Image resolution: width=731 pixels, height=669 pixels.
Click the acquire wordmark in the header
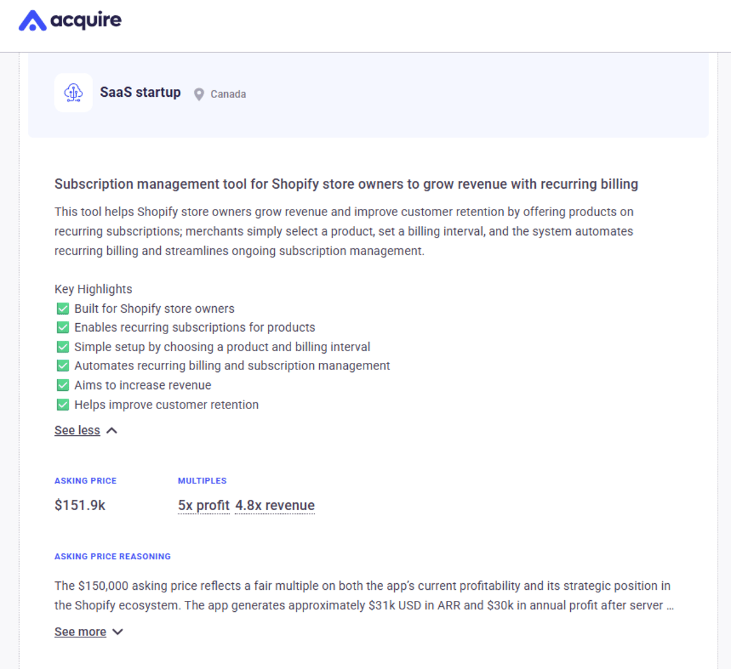click(85, 20)
